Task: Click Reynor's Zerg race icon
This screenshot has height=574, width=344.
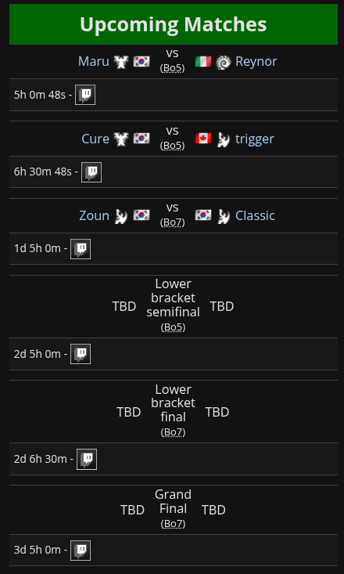Action: pyautogui.click(x=223, y=62)
